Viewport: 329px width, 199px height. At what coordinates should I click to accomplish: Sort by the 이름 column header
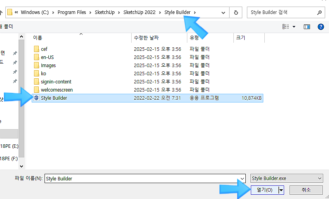coord(37,38)
